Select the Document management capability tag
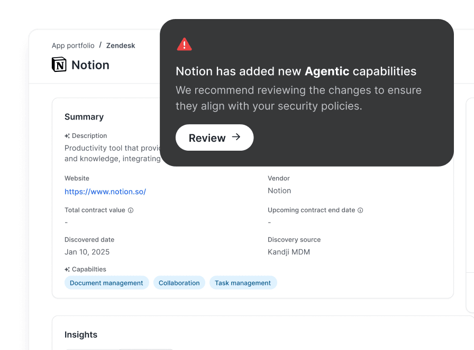Viewport: 474px width, 350px height. 106,283
